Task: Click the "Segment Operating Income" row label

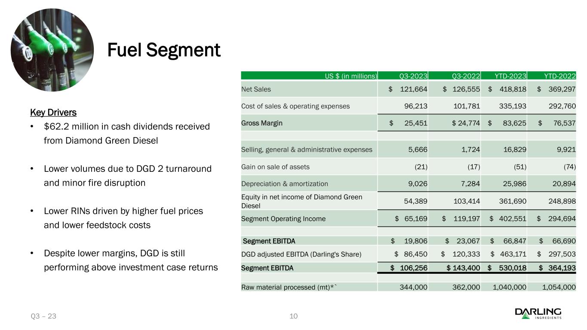Action: (x=283, y=219)
